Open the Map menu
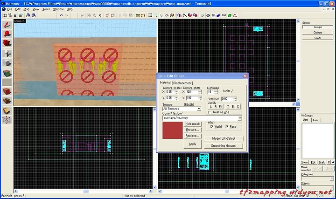 pyautogui.click(x=26, y=9)
